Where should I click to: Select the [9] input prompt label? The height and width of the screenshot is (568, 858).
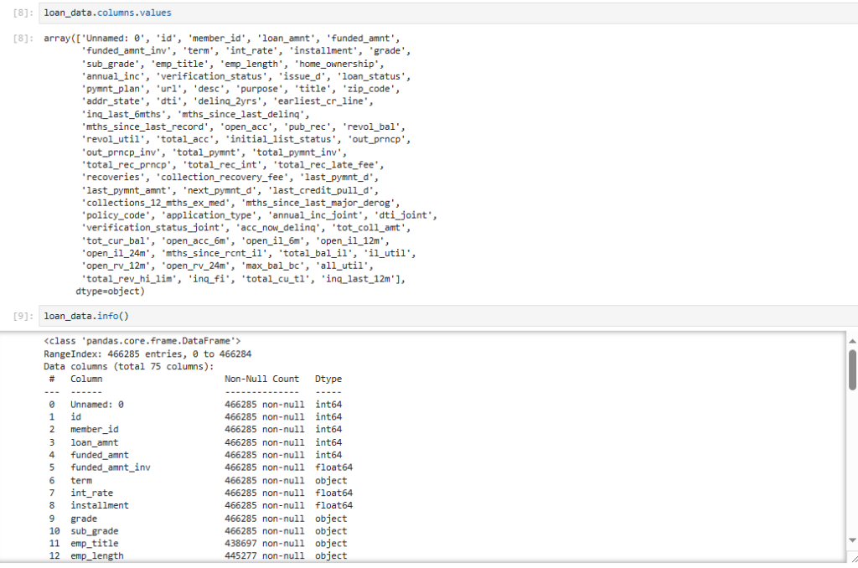click(x=23, y=316)
